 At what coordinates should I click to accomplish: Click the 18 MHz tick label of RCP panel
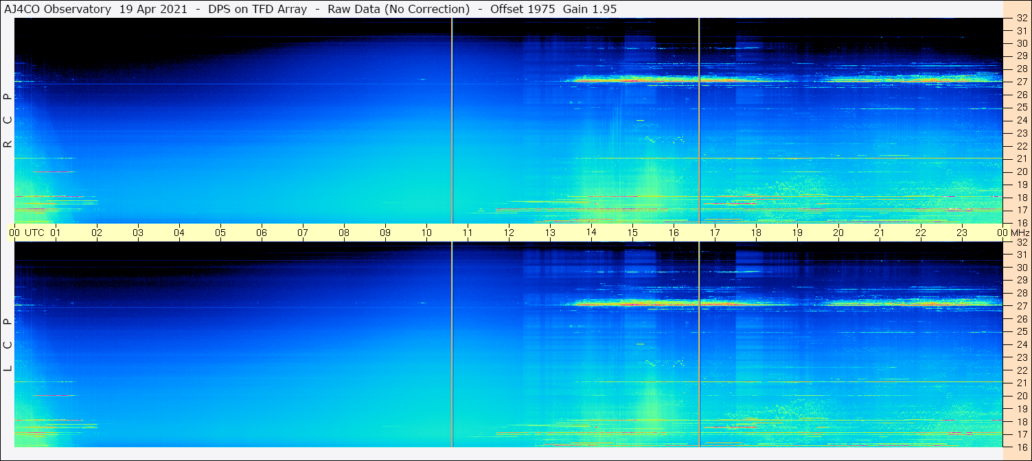1021,197
